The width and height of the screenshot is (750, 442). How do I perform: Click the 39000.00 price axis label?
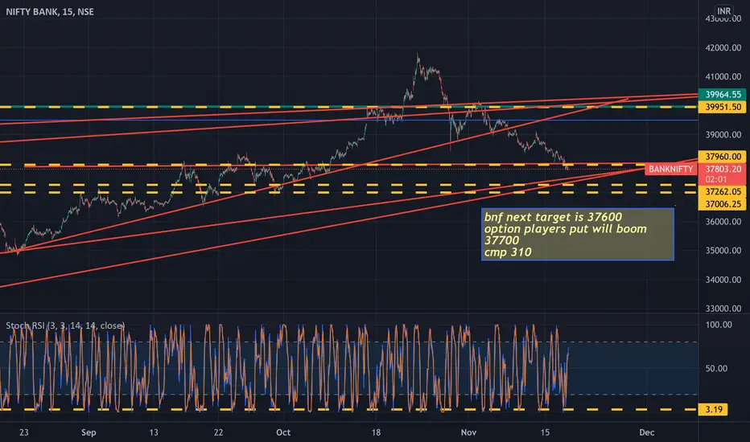(x=723, y=135)
